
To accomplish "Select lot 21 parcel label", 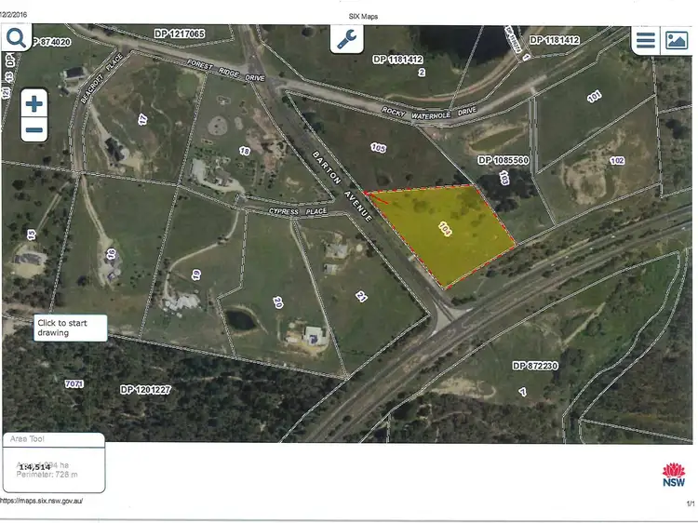I will [x=361, y=296].
